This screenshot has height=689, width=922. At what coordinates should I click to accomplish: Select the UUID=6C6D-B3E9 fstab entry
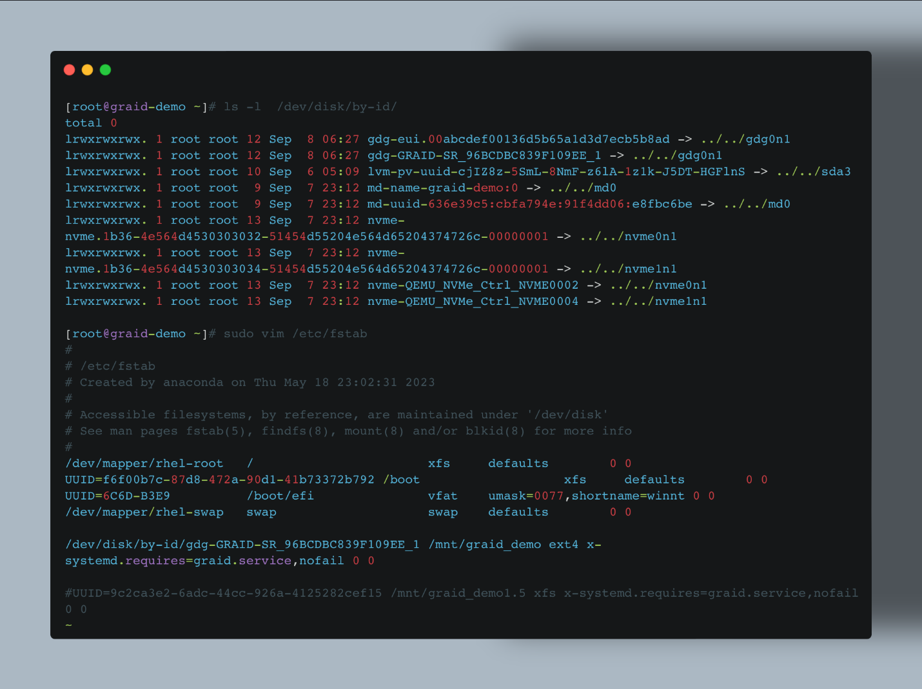[117, 496]
